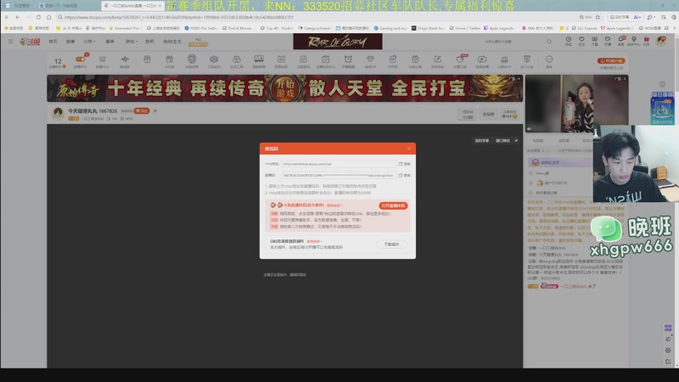Open the 直播 navigation item
The image size is (679, 382).
(x=70, y=42)
